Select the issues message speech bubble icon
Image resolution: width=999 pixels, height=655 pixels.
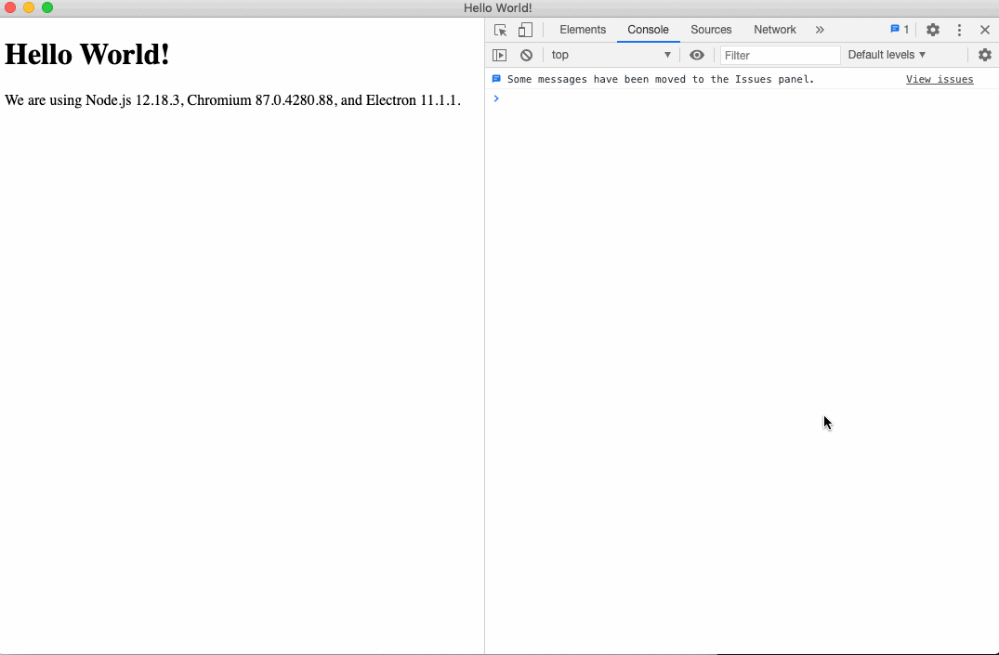pos(496,79)
